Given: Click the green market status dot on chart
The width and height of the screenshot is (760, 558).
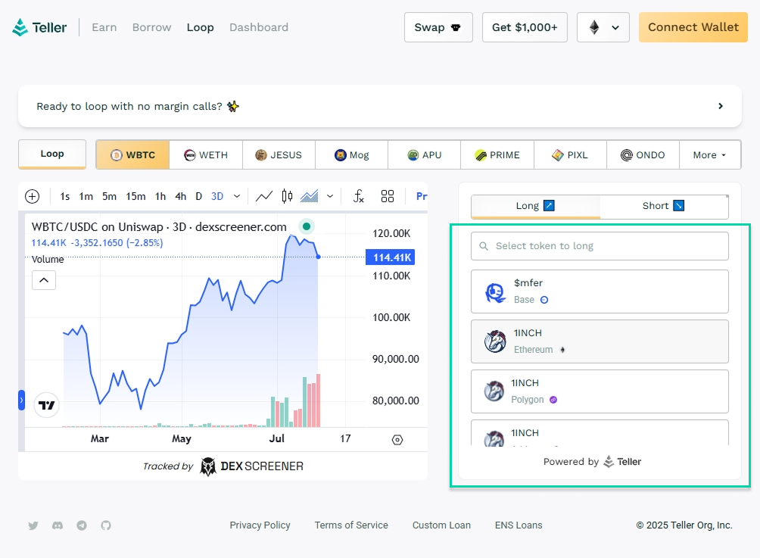Looking at the screenshot, I should [307, 226].
